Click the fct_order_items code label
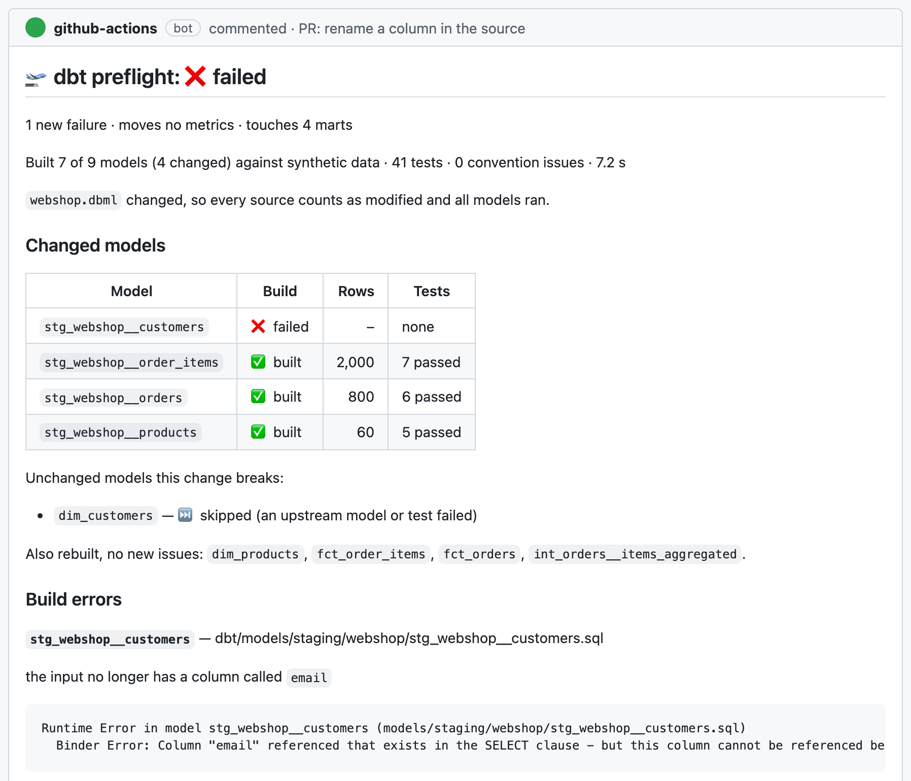 (x=371, y=554)
